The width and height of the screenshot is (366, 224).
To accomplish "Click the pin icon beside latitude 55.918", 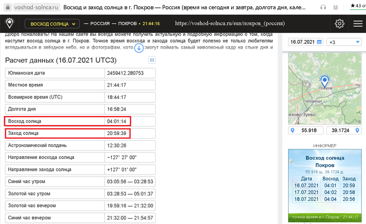I will [x=292, y=130].
